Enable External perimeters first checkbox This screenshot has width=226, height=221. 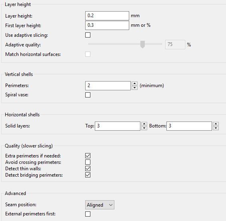pos(88,214)
